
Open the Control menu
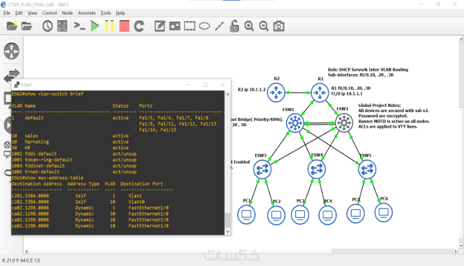point(49,13)
